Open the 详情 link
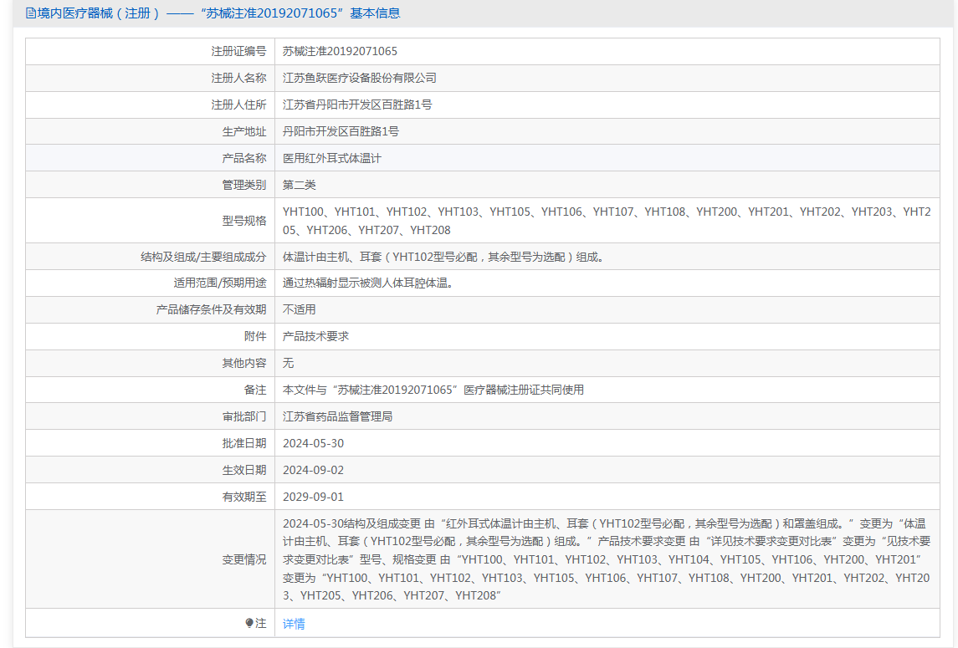Viewport: 958px width, 648px height. pos(294,624)
